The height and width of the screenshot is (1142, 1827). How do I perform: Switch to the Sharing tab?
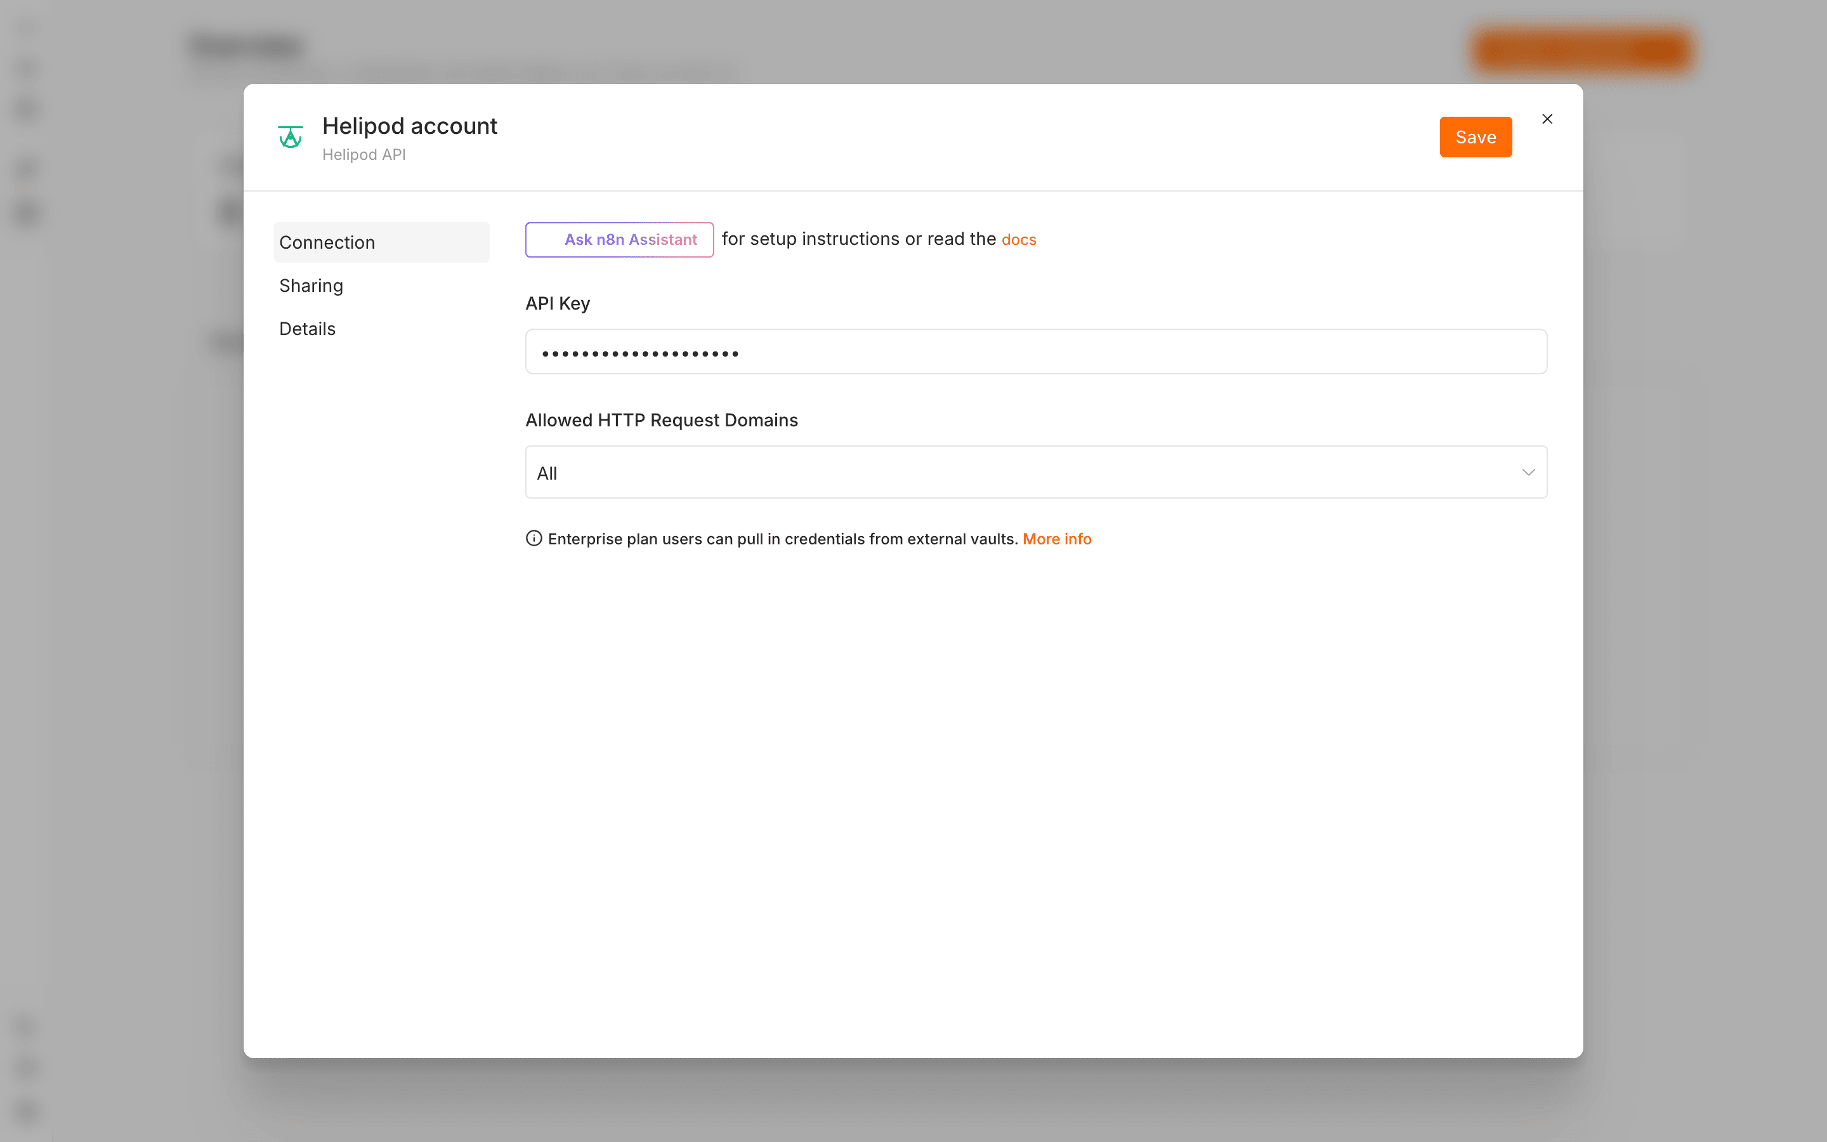(x=381, y=285)
